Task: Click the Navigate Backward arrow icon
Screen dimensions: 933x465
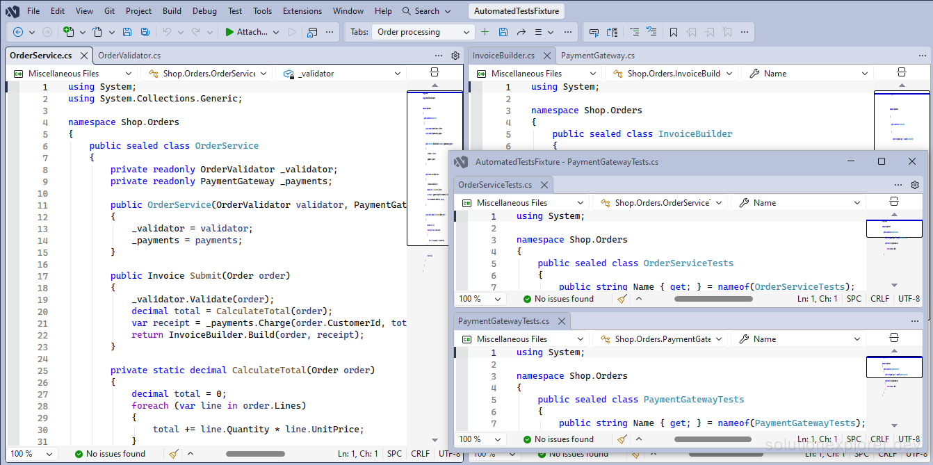Action: coord(18,32)
